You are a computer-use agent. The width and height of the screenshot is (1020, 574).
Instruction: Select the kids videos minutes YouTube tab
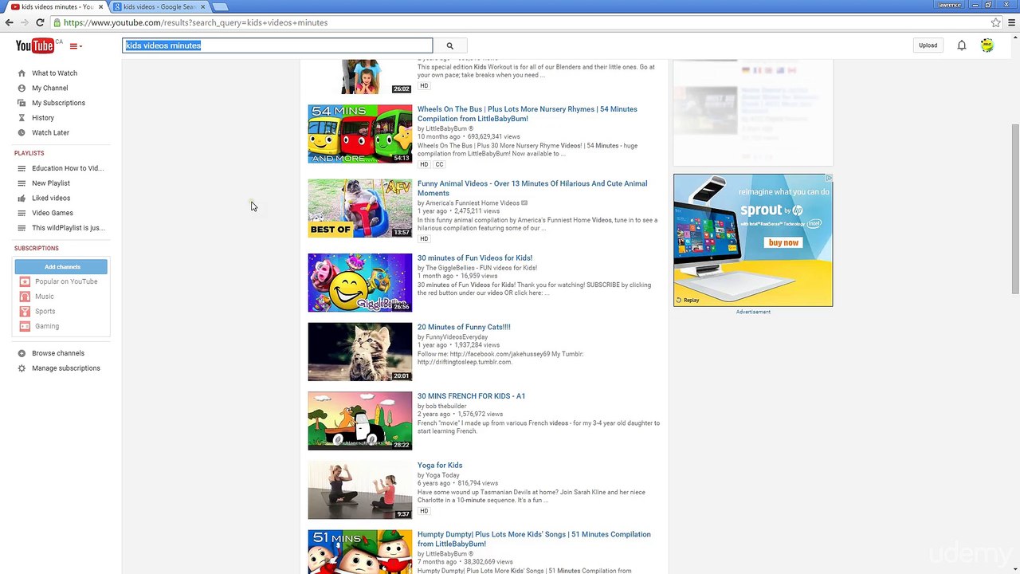(56, 6)
